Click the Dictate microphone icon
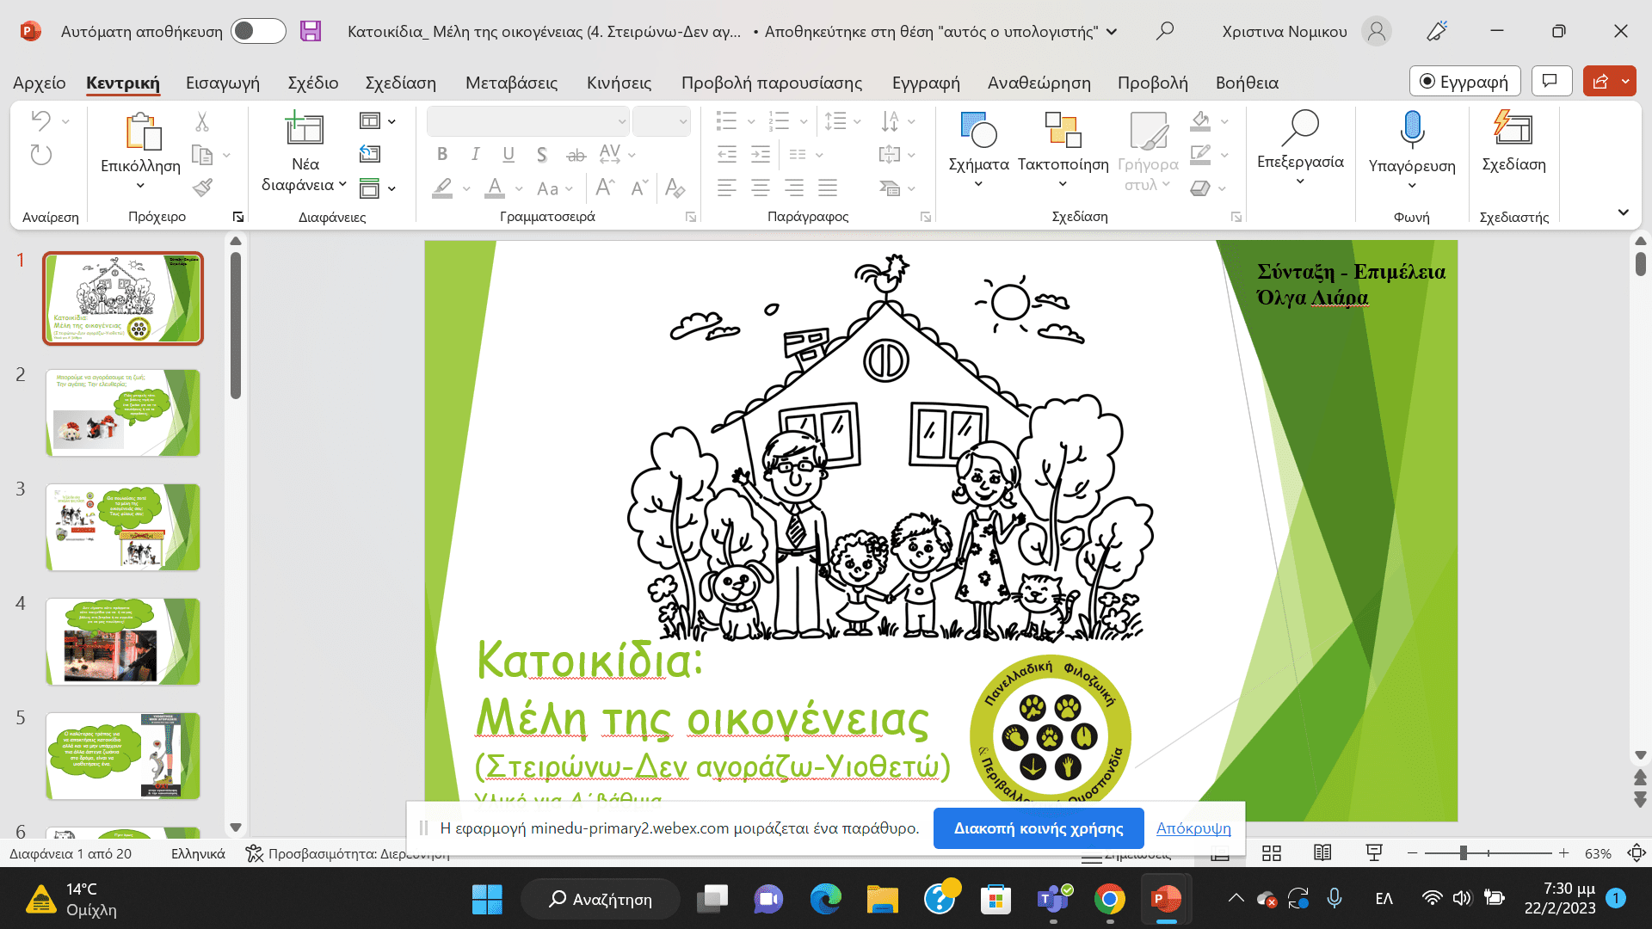The width and height of the screenshot is (1652, 929). [1412, 129]
